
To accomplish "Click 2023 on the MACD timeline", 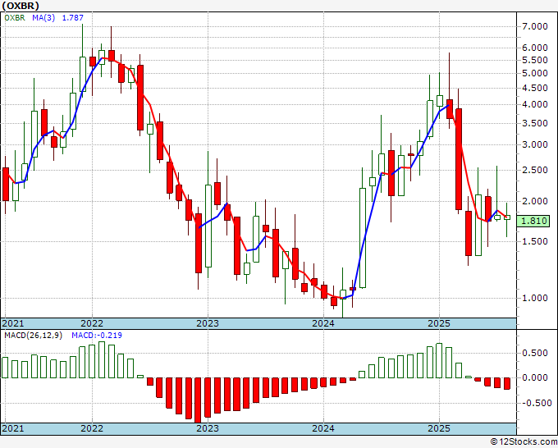I will point(208,428).
